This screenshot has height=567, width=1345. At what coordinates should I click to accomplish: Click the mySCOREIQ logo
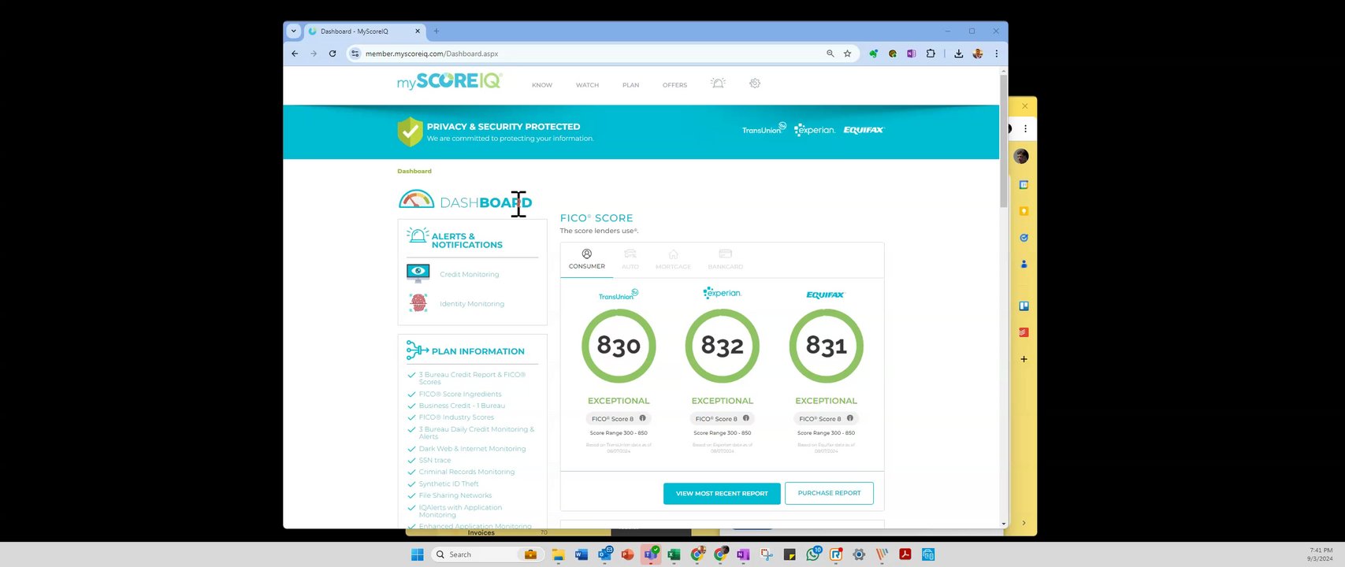449,81
